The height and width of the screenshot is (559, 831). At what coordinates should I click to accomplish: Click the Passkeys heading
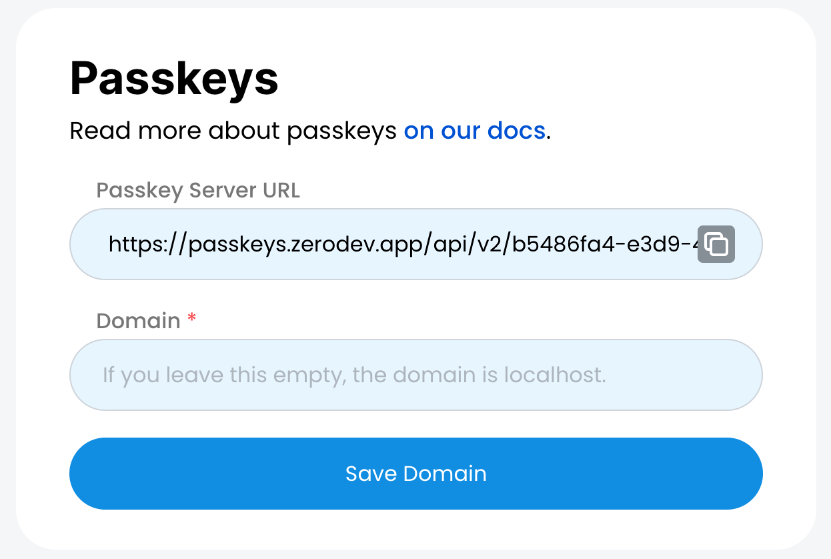(x=173, y=79)
